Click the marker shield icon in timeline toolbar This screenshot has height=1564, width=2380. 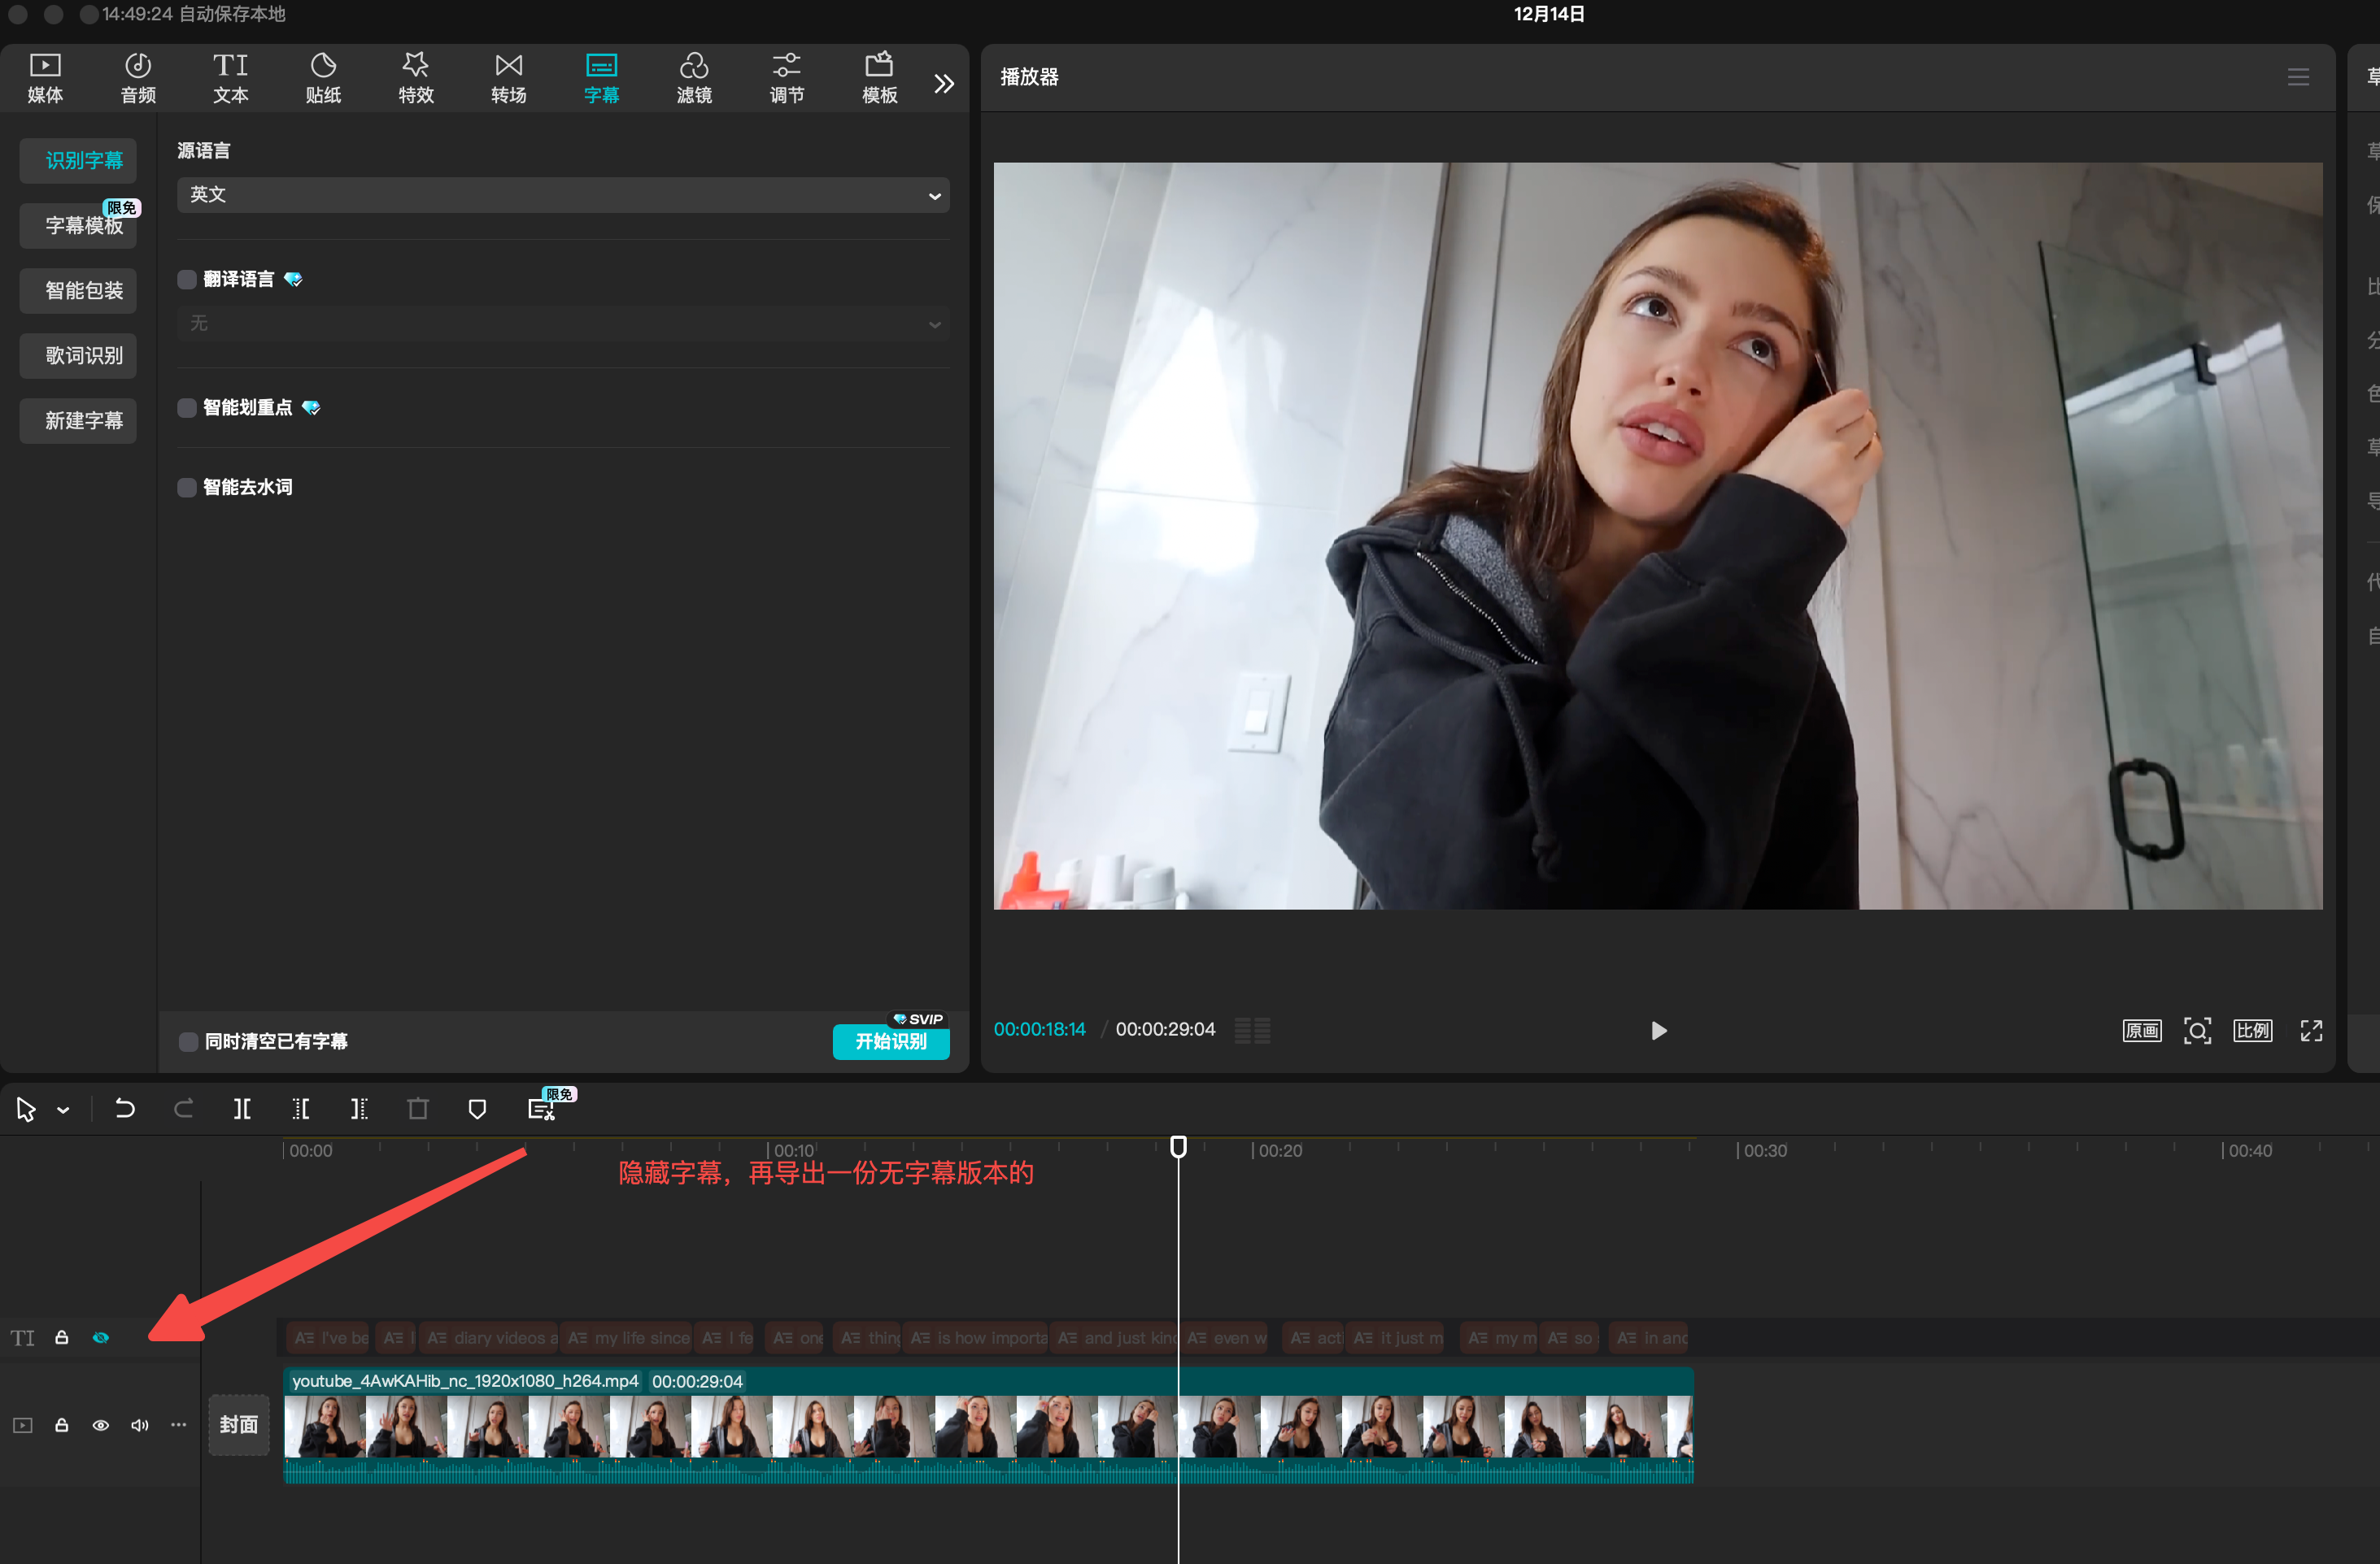477,1108
